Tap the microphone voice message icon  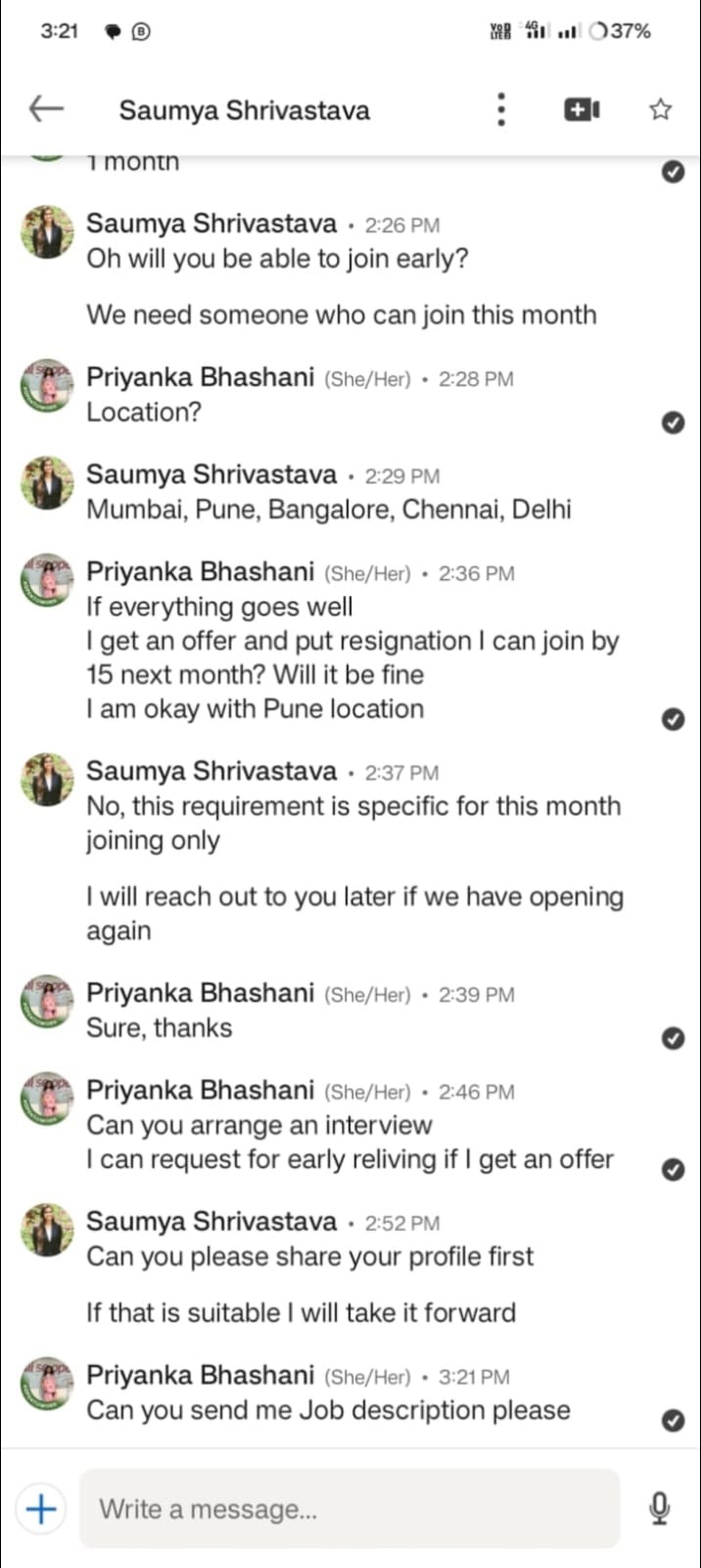(660, 1508)
